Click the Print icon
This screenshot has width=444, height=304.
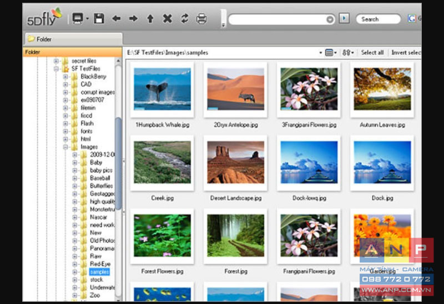point(201,19)
